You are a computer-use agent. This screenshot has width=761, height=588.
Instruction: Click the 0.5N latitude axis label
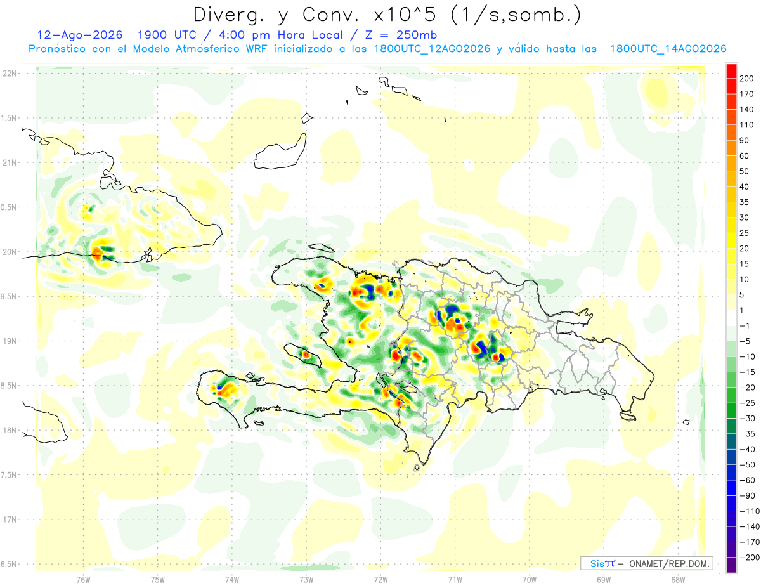(9, 207)
